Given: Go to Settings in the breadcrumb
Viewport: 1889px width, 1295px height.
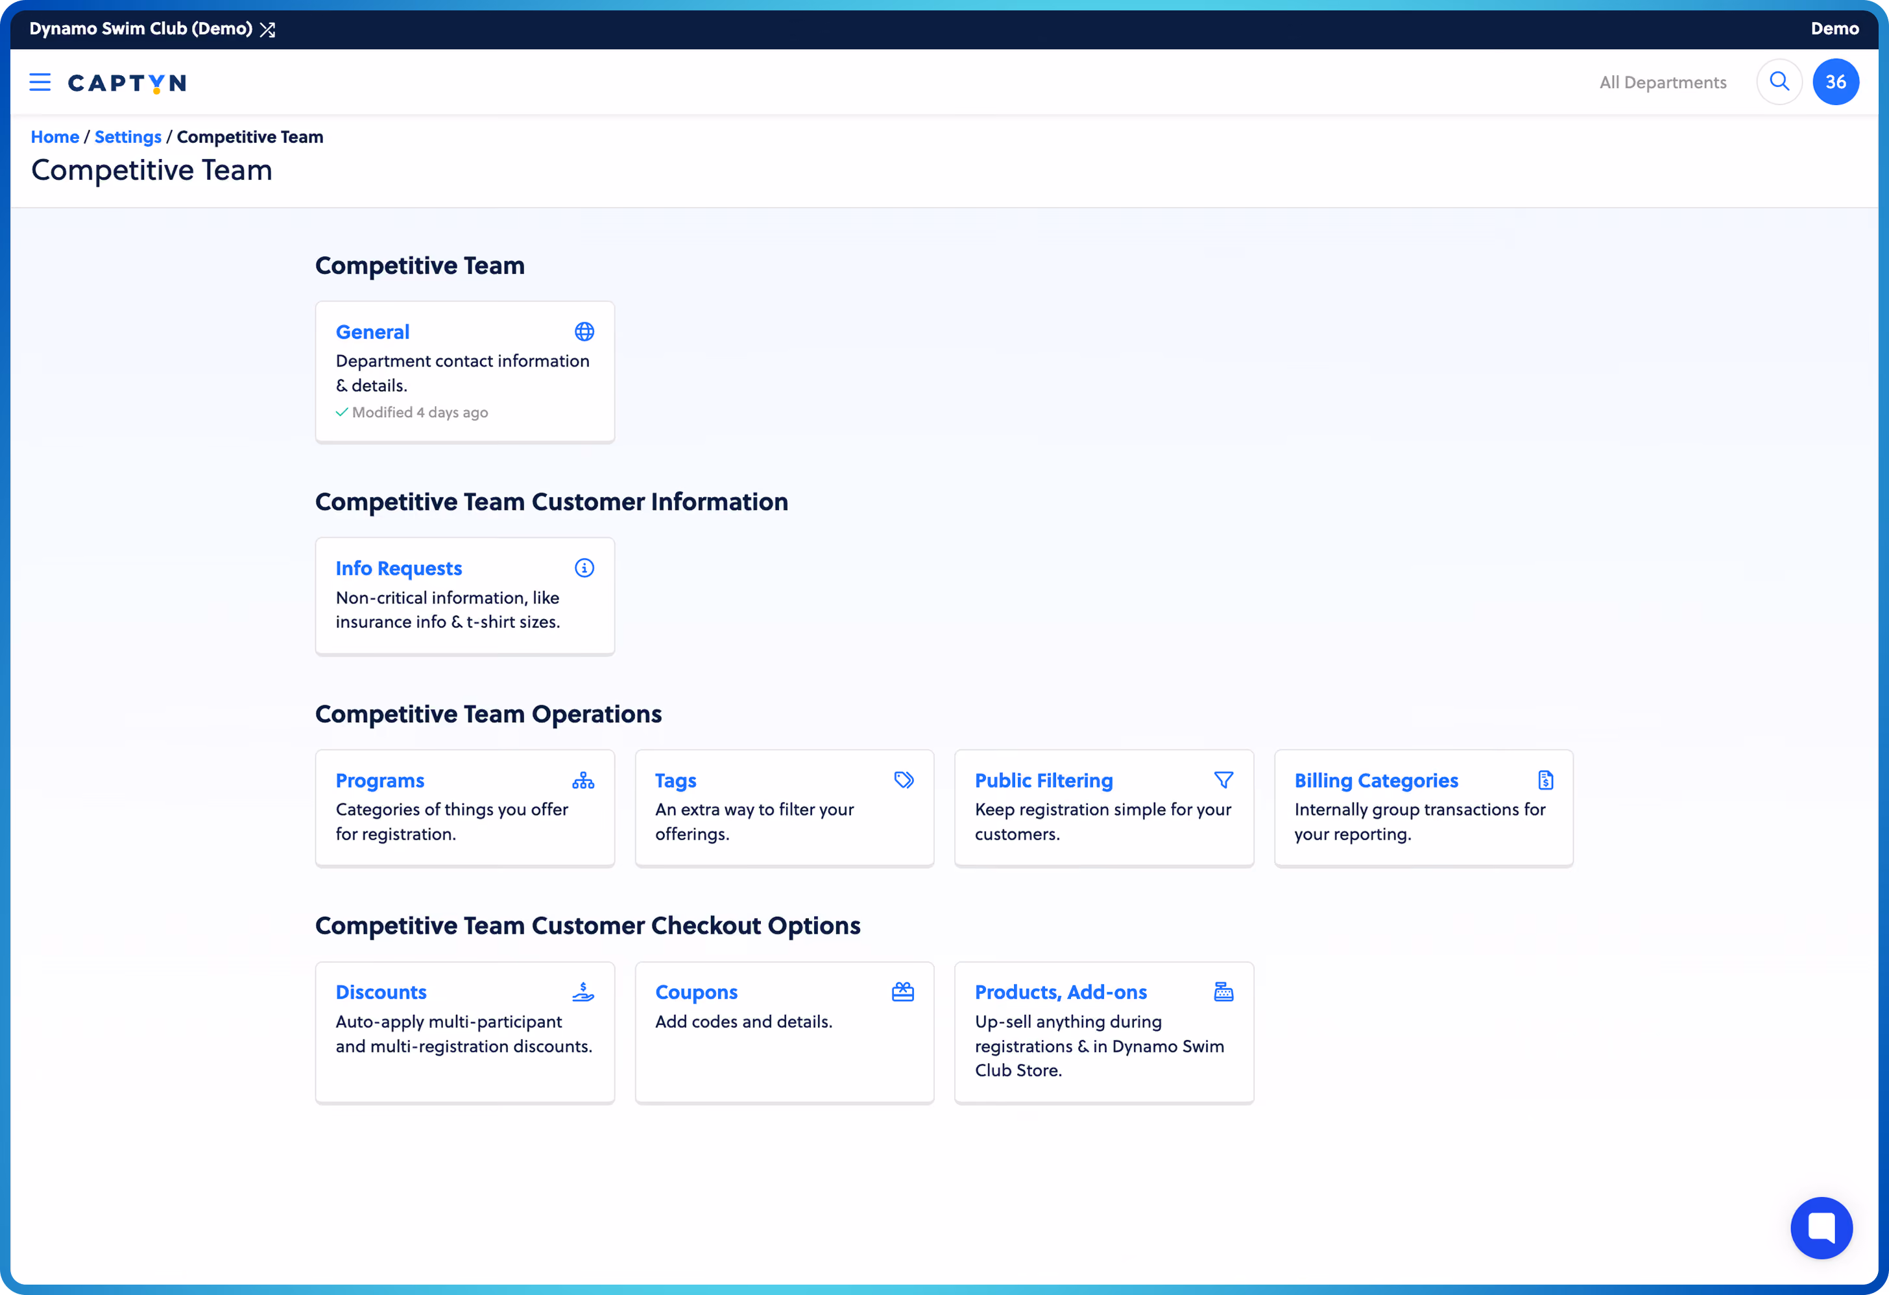Looking at the screenshot, I should pyautogui.click(x=128, y=137).
